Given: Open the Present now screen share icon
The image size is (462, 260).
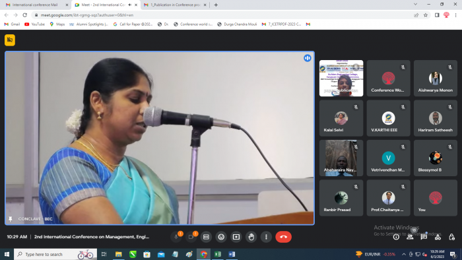Looking at the screenshot, I should pos(236,237).
